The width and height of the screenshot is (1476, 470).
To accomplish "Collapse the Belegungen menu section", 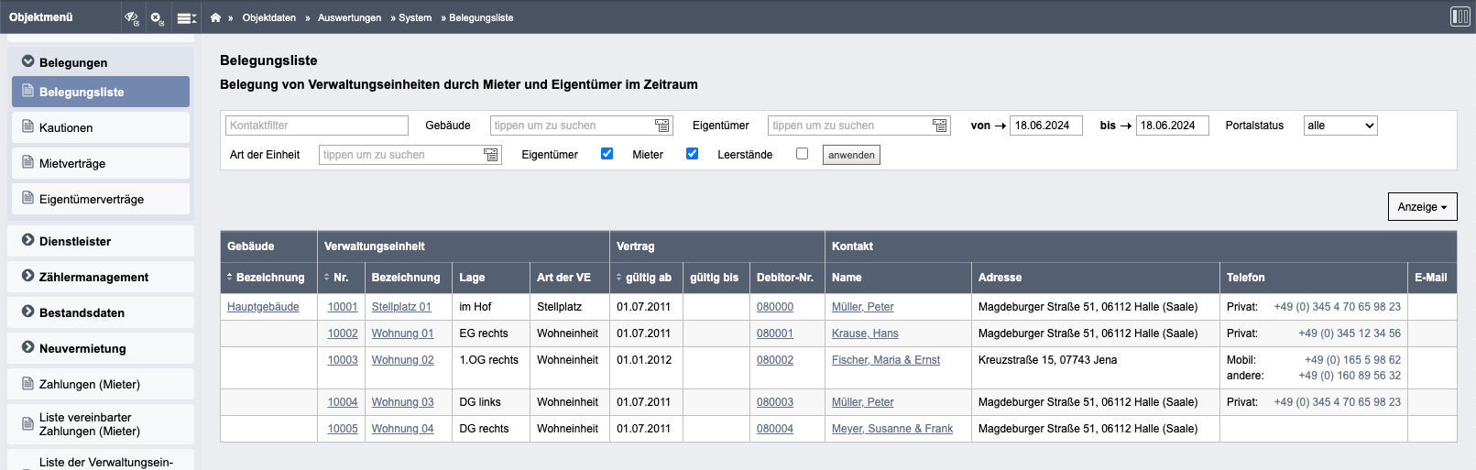I will pos(101,62).
